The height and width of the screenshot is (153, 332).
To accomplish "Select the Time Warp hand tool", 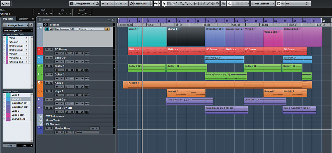I will tap(195, 4).
